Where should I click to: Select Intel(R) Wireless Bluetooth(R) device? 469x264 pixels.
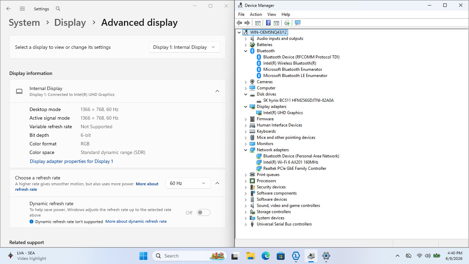(x=289, y=63)
